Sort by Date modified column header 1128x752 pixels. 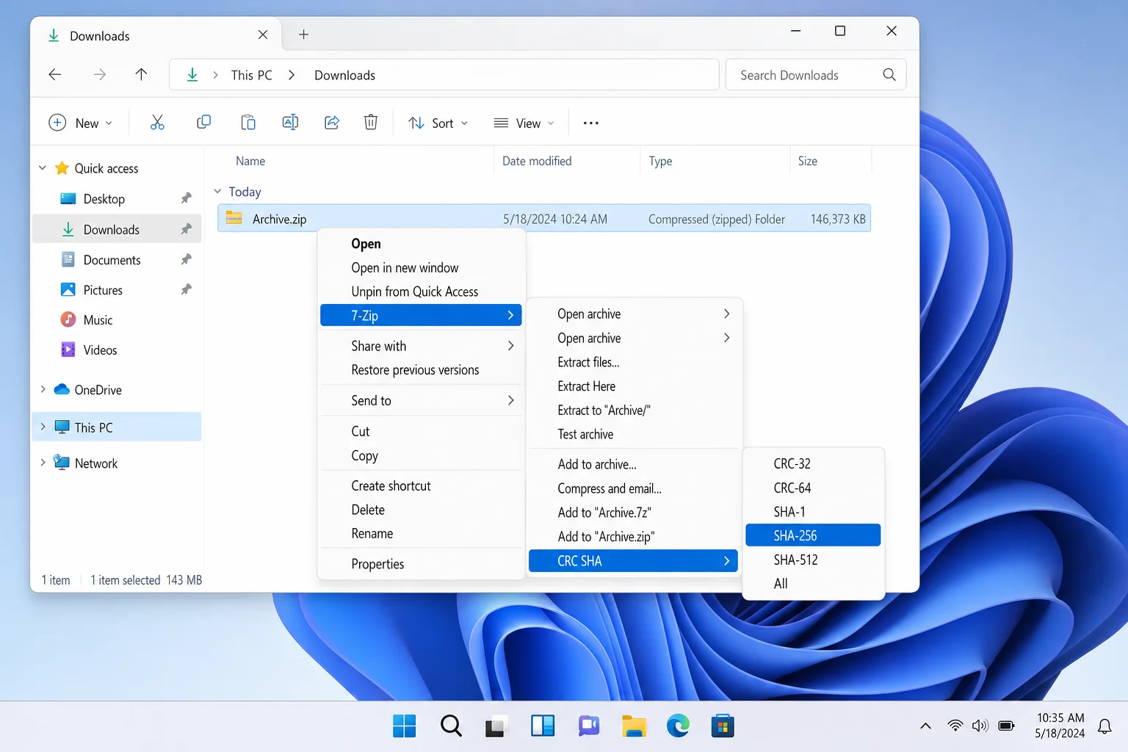pos(537,161)
